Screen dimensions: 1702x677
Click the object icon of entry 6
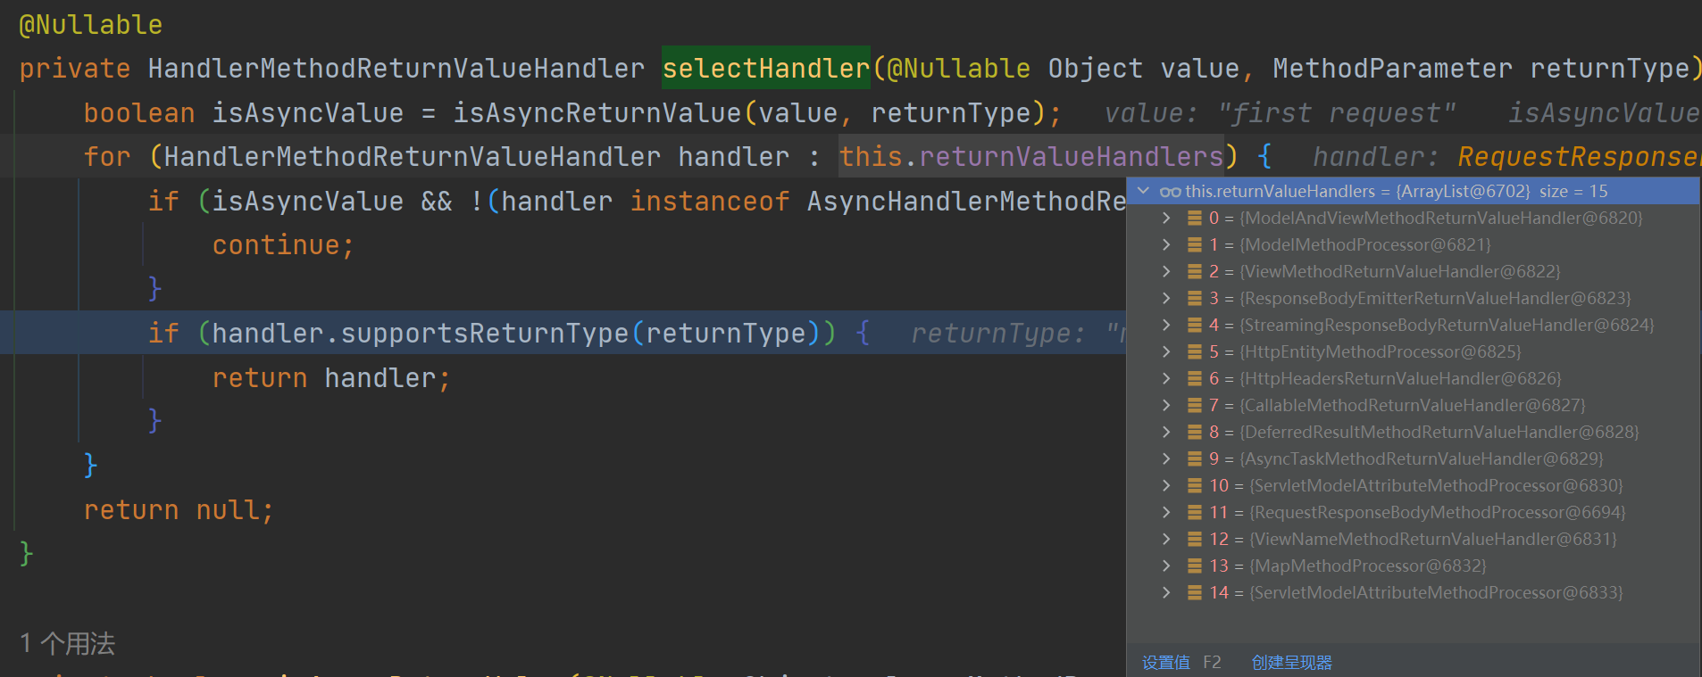click(1194, 378)
